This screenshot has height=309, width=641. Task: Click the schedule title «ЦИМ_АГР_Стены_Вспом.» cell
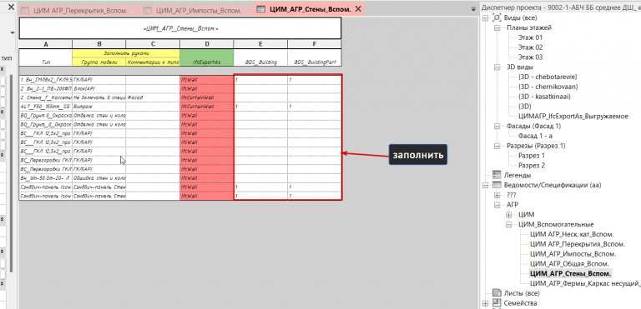tap(180, 28)
